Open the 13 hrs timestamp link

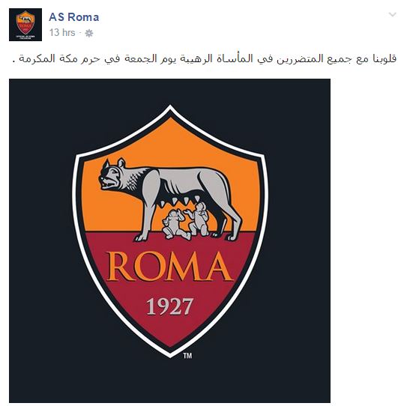coord(62,33)
